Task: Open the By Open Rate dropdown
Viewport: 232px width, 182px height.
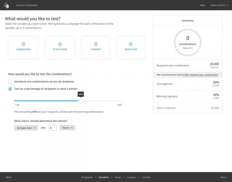Action: [26, 128]
